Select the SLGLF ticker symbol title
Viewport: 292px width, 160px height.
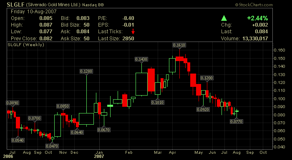(16, 5)
